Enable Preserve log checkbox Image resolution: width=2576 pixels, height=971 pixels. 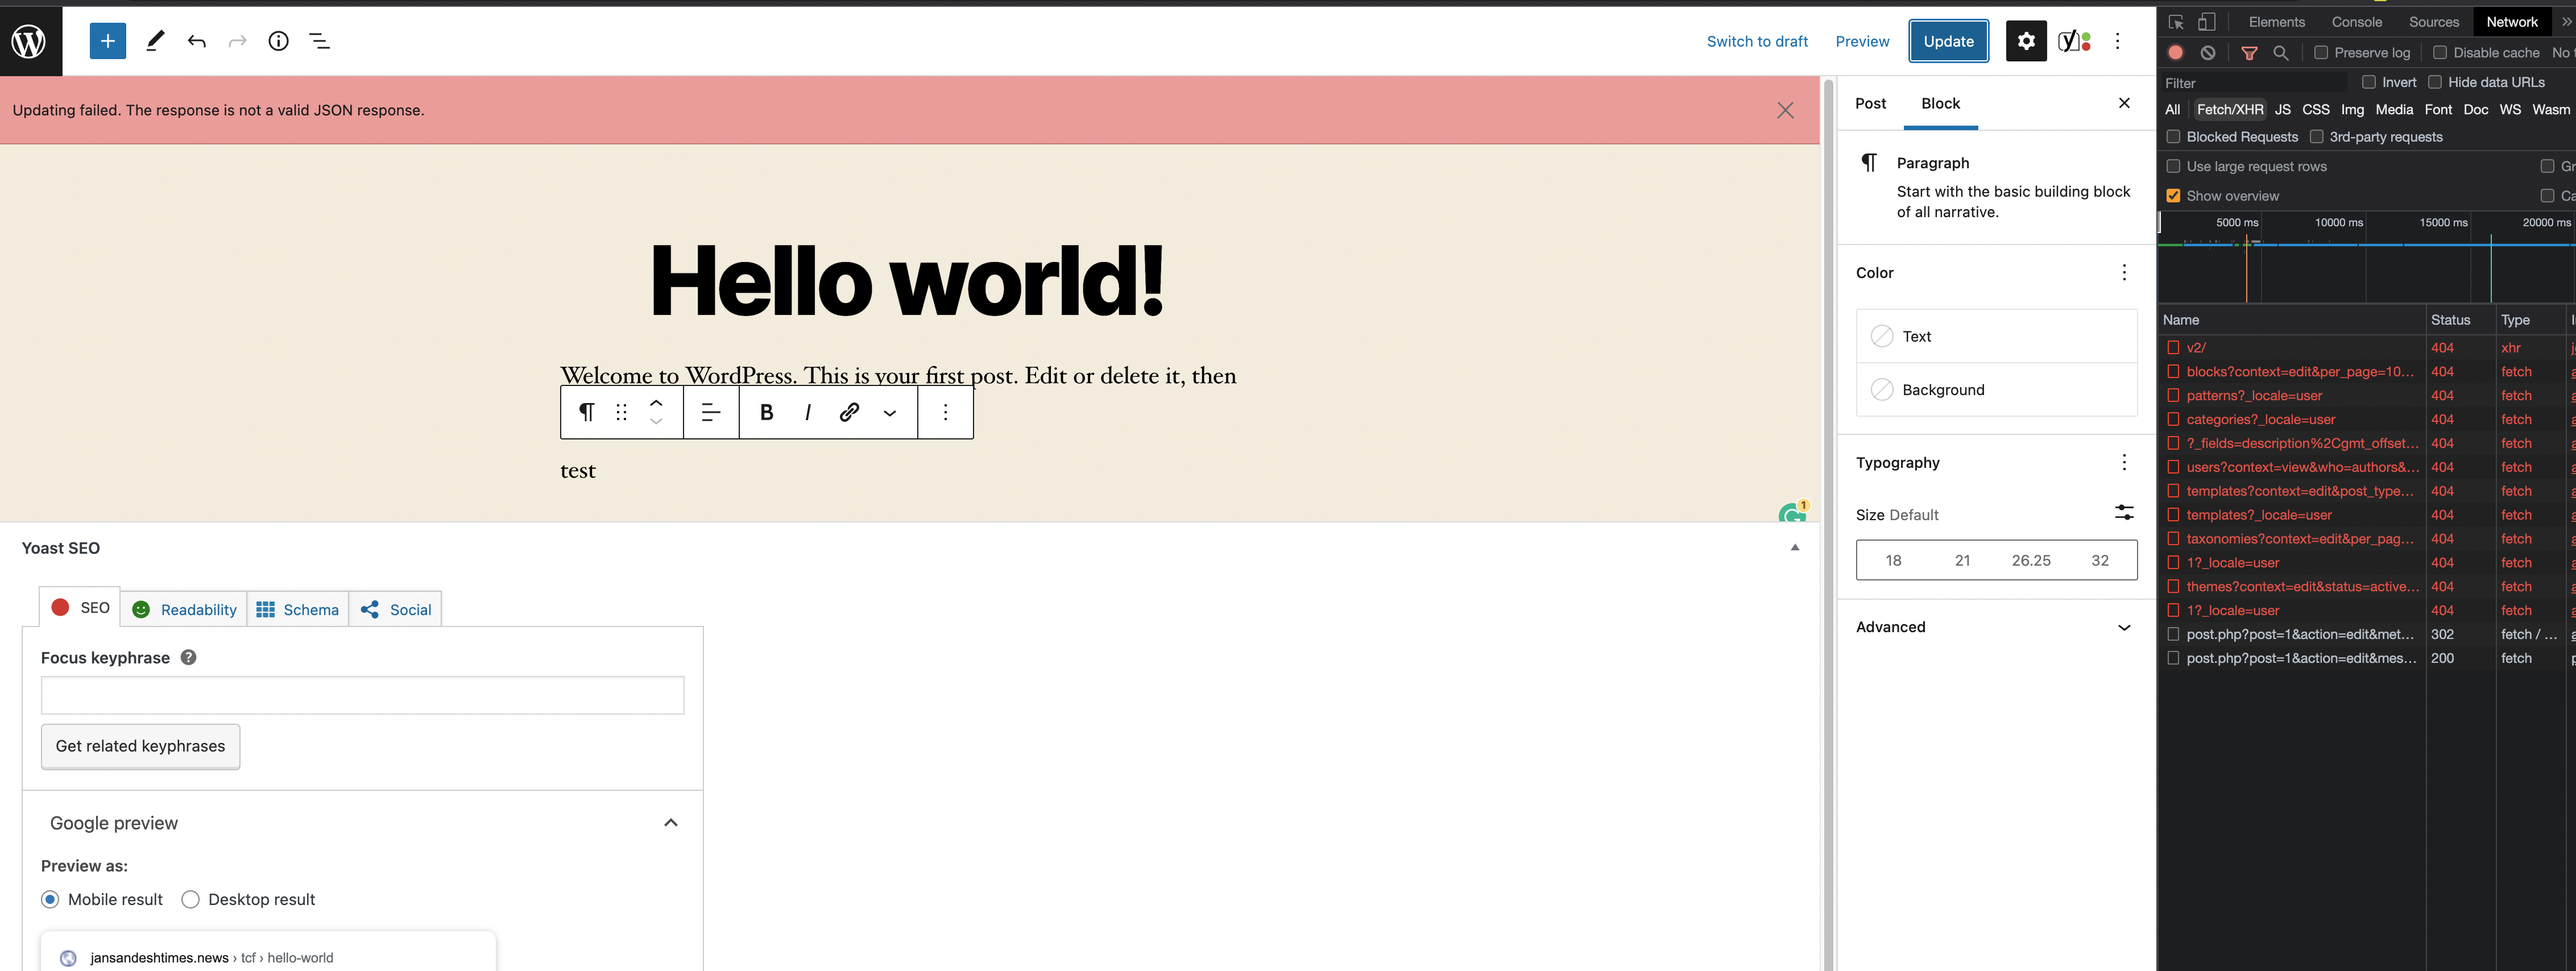(2321, 53)
